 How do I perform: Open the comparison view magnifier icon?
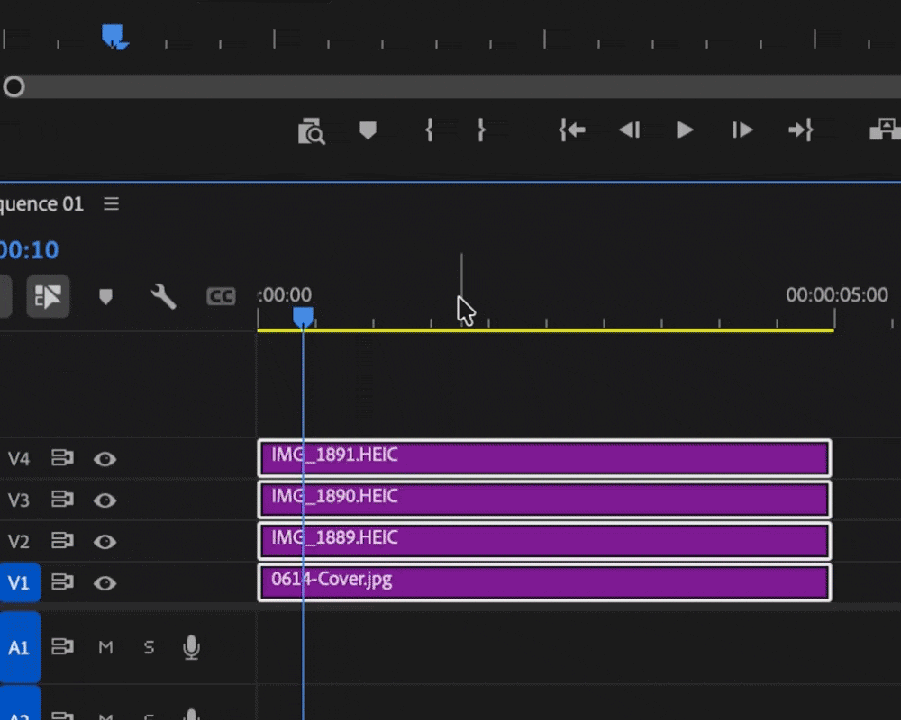pos(311,131)
